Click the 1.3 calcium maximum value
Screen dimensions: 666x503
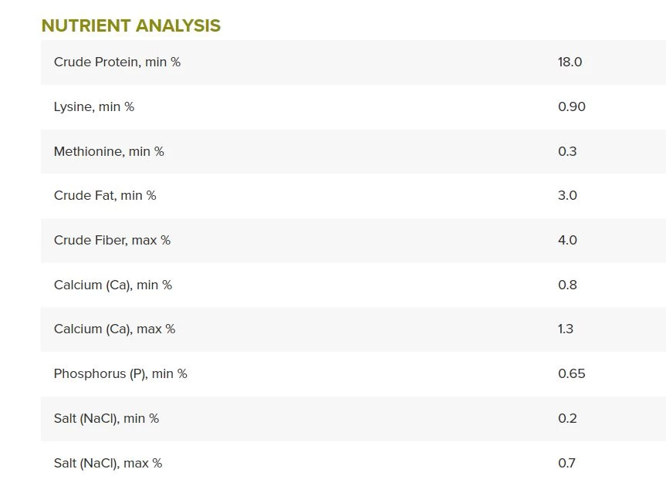566,329
